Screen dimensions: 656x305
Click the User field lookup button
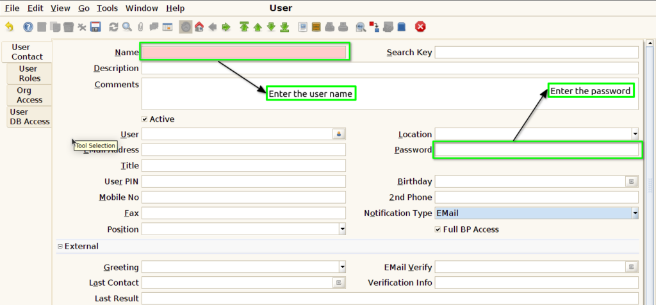coord(339,135)
